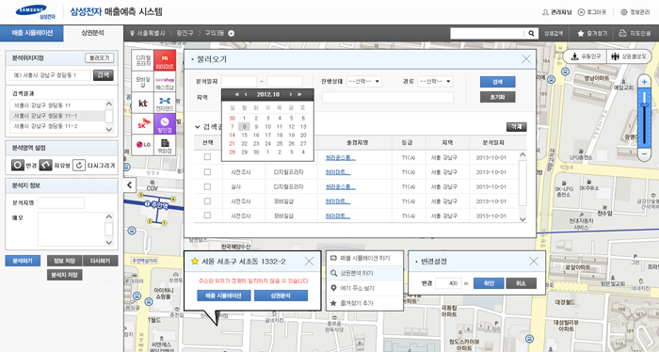Select the bestshop 베스트샵 category tile
Screen dimensions: 659x352
click(x=165, y=82)
